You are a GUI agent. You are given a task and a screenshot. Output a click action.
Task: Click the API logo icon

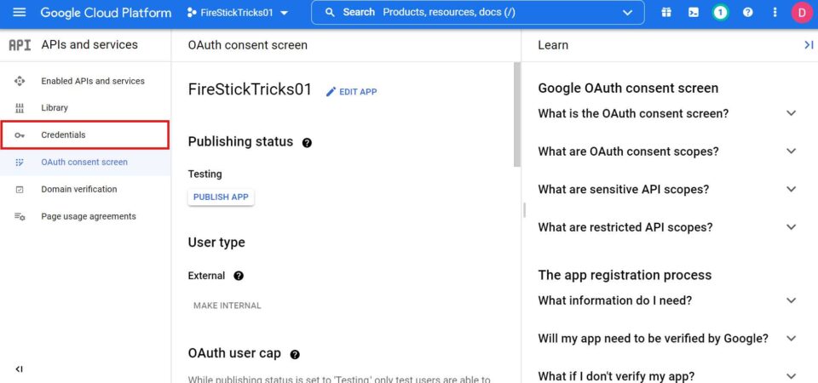point(20,45)
